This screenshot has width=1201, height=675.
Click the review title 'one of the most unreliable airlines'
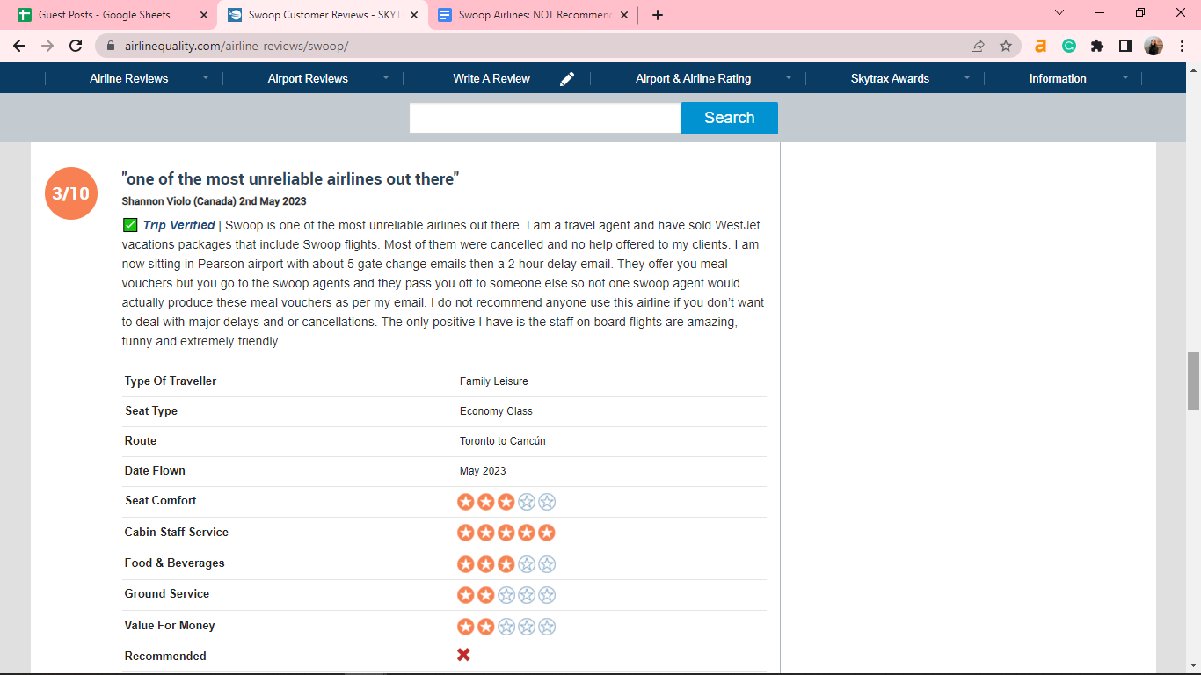tap(290, 178)
